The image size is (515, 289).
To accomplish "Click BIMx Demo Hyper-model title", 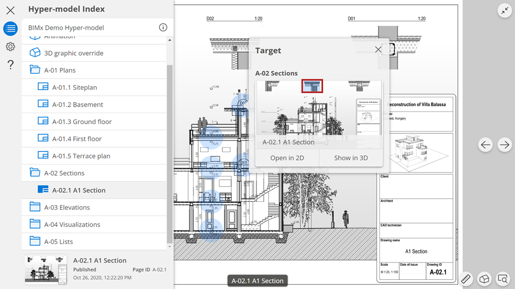I will [x=66, y=28].
